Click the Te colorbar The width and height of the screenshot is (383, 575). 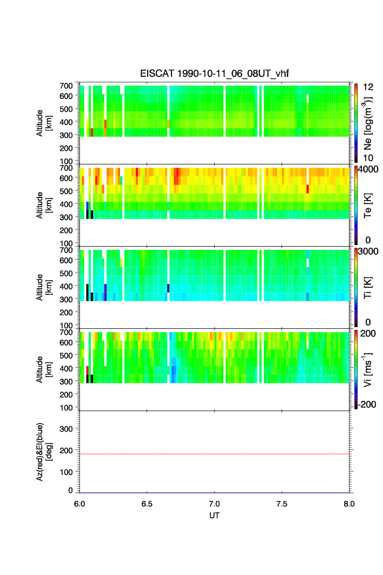click(356, 206)
